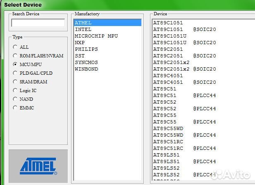Select the ALL type radio button
This screenshot has width=255, height=185.
pos(15,47)
